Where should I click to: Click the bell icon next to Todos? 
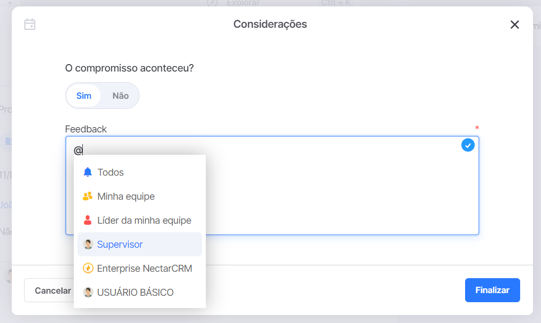[x=88, y=172]
